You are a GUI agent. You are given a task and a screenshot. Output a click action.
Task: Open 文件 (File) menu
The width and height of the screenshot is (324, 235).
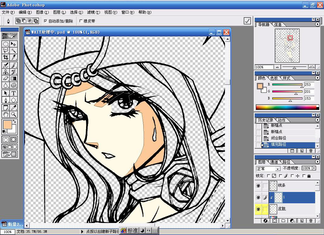click(8, 12)
